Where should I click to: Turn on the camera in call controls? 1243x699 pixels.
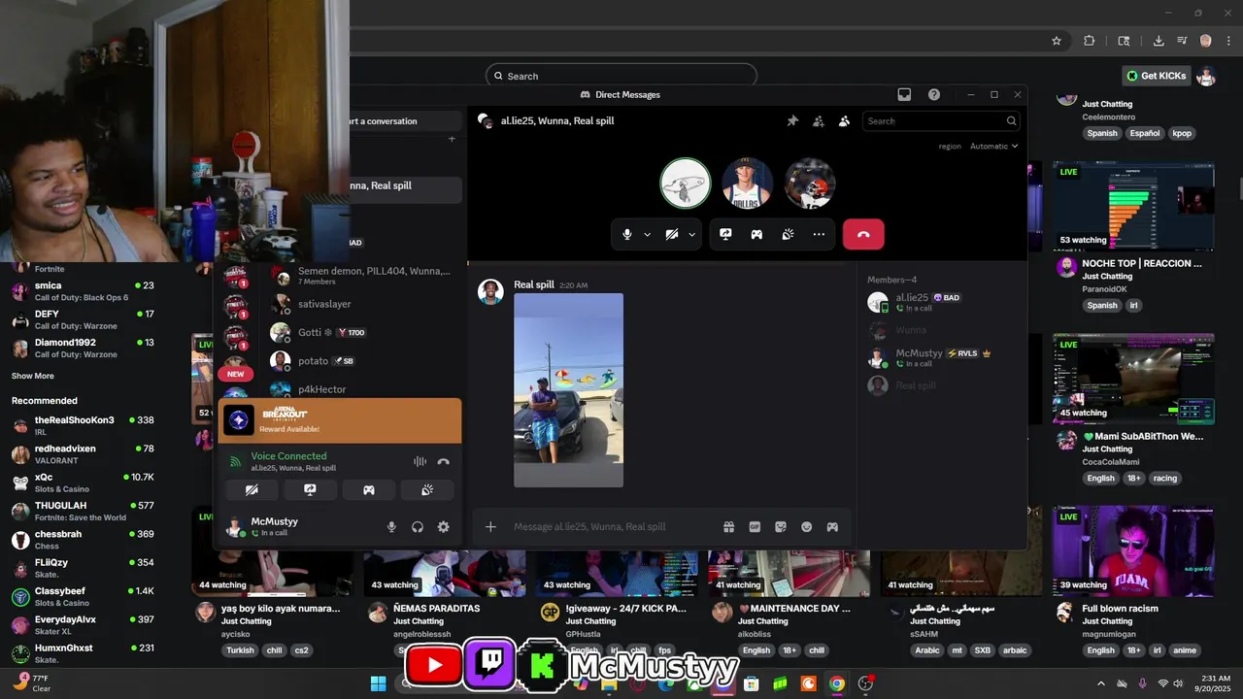pos(672,234)
